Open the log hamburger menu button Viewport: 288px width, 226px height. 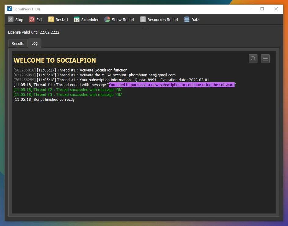tap(265, 59)
